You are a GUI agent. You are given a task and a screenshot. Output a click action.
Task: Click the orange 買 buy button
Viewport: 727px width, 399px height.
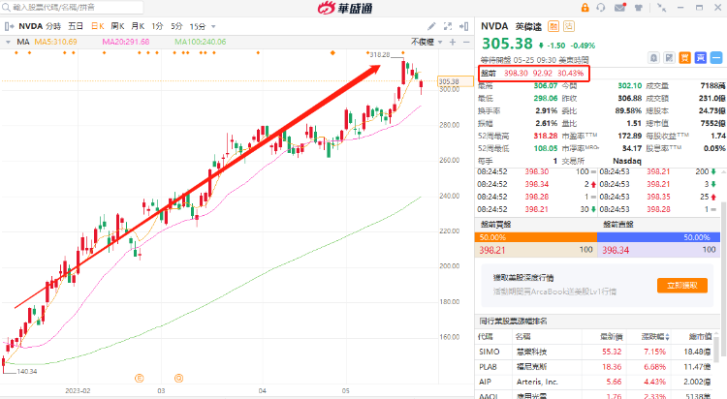coord(684,58)
